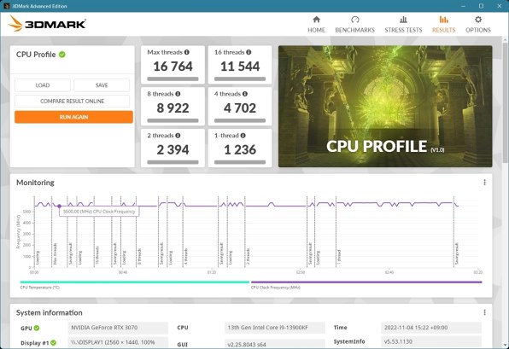This screenshot has height=349, width=509.
Task: Toggle the CPU Clock Frequency legend bar
Action: click(x=366, y=282)
